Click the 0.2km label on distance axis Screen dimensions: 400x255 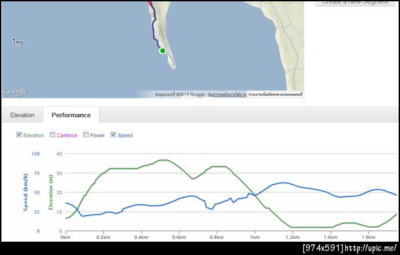103,237
